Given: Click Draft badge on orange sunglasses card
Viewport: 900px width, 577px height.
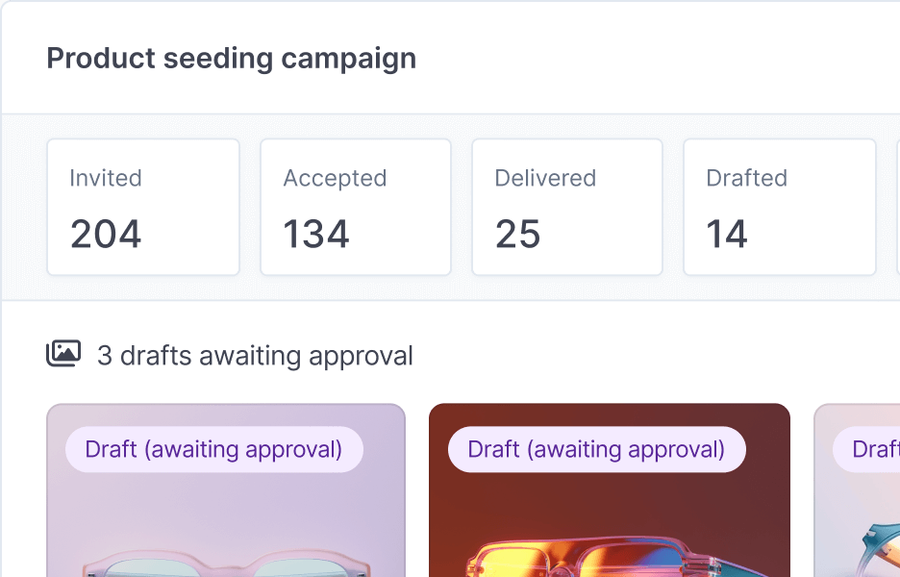Looking at the screenshot, I should (596, 449).
